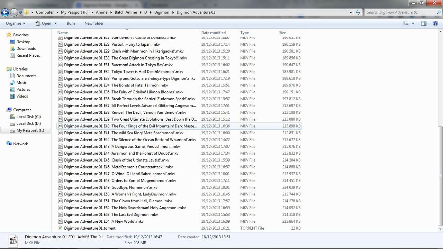Select file icon of E51 'The Clown from Hell, Piemon'
Screen dimensions: 443x249
(61, 201)
